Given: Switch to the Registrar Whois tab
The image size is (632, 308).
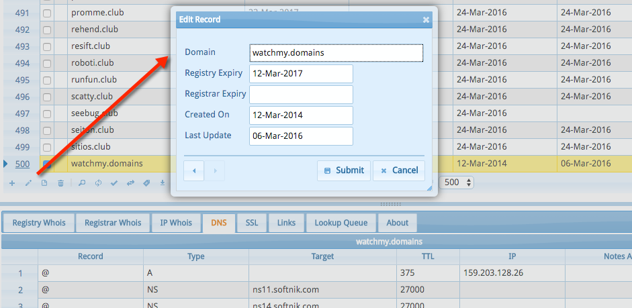Looking at the screenshot, I should 113,223.
